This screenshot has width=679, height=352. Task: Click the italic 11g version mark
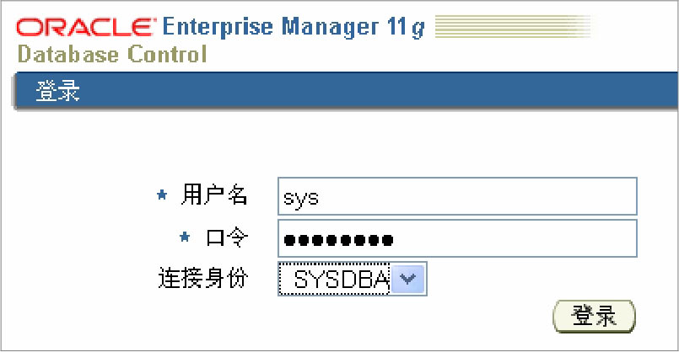(x=407, y=27)
